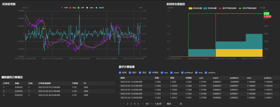Click the 方向 column header in orders table
This screenshot has height=107, width=280.
pos(30,83)
